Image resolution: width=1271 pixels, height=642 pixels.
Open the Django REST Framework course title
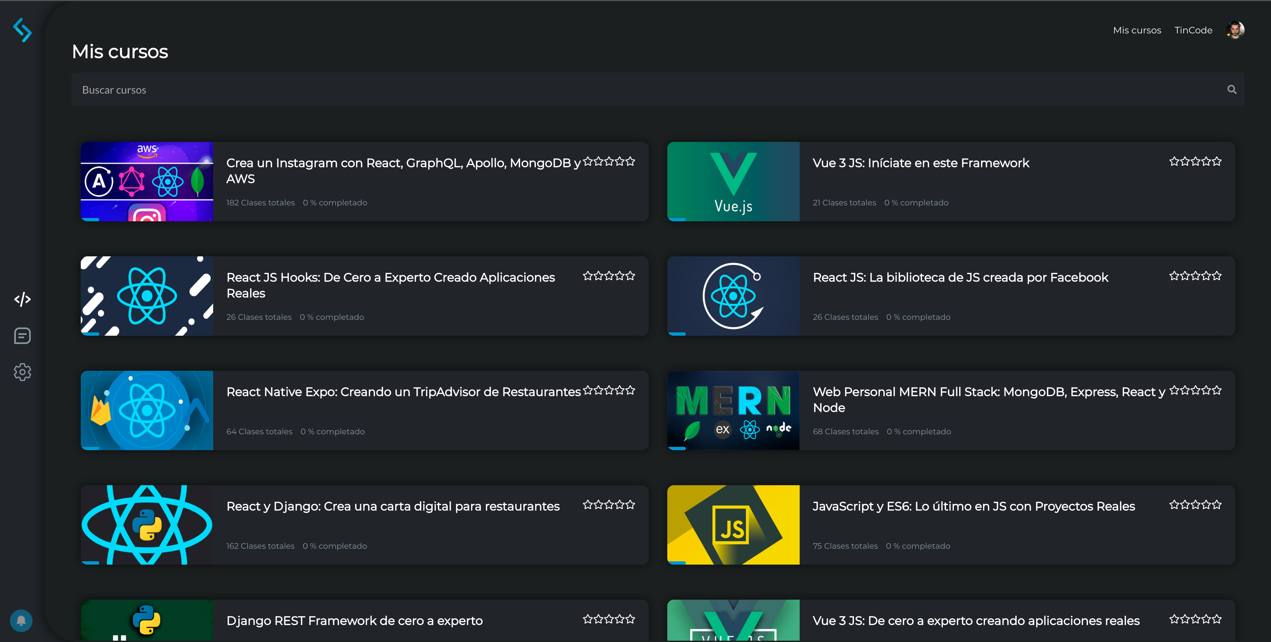pyautogui.click(x=354, y=621)
